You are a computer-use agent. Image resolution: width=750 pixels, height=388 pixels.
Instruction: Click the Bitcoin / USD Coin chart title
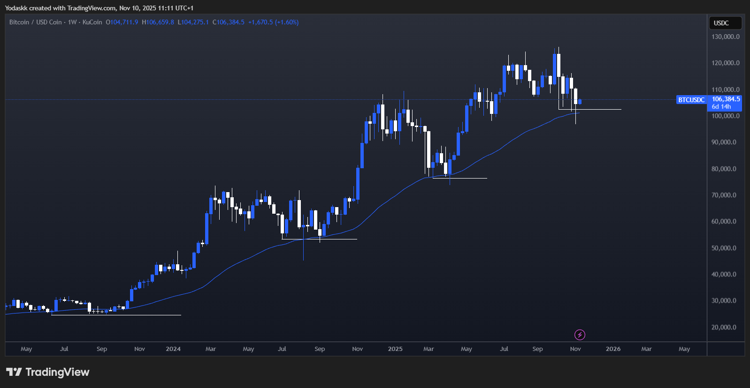pyautogui.click(x=35, y=22)
